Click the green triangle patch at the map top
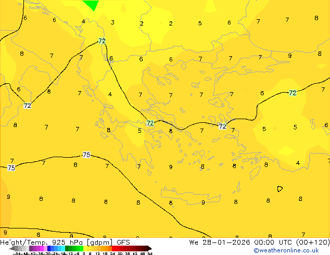330x255 pixels. [91, 5]
